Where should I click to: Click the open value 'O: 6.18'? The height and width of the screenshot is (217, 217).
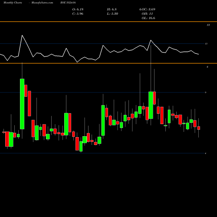[78, 10]
